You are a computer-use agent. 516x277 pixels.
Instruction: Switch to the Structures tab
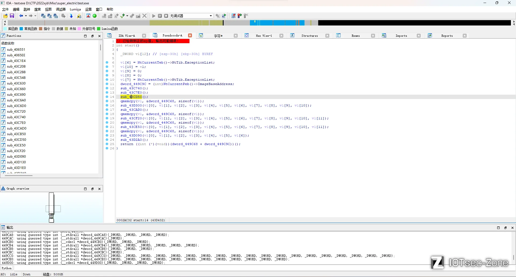point(310,36)
